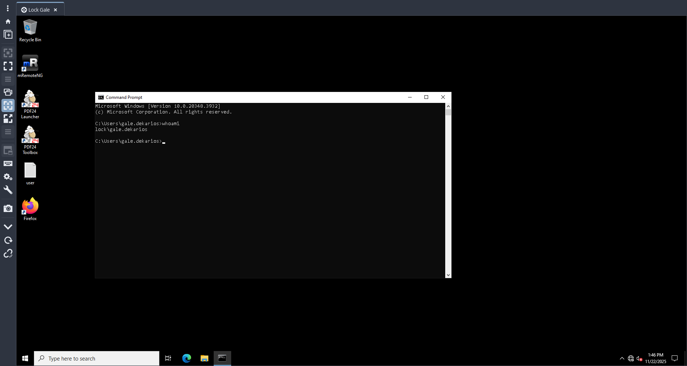
Task: Click the circular refresh arrow icon in sidebar
Action: (x=8, y=240)
